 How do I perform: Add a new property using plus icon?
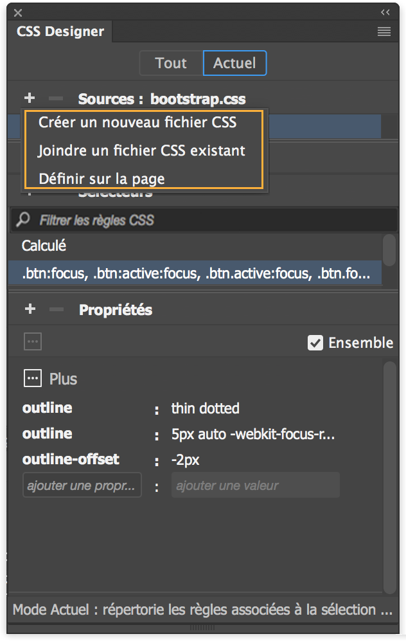click(30, 309)
